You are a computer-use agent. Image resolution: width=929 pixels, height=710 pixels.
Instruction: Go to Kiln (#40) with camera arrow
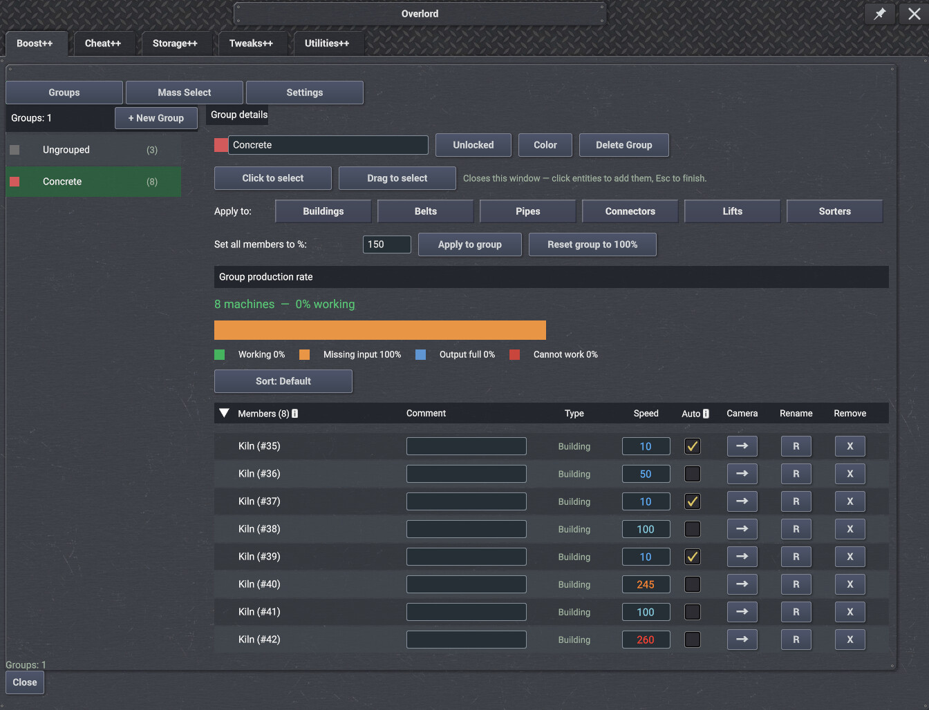click(742, 584)
